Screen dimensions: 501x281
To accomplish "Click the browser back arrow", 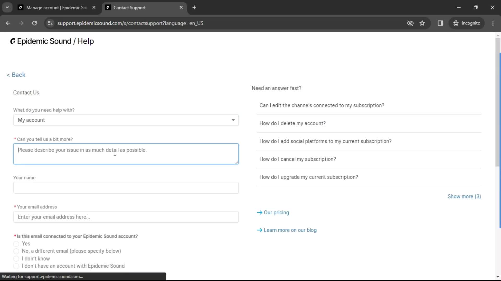I will point(8,23).
